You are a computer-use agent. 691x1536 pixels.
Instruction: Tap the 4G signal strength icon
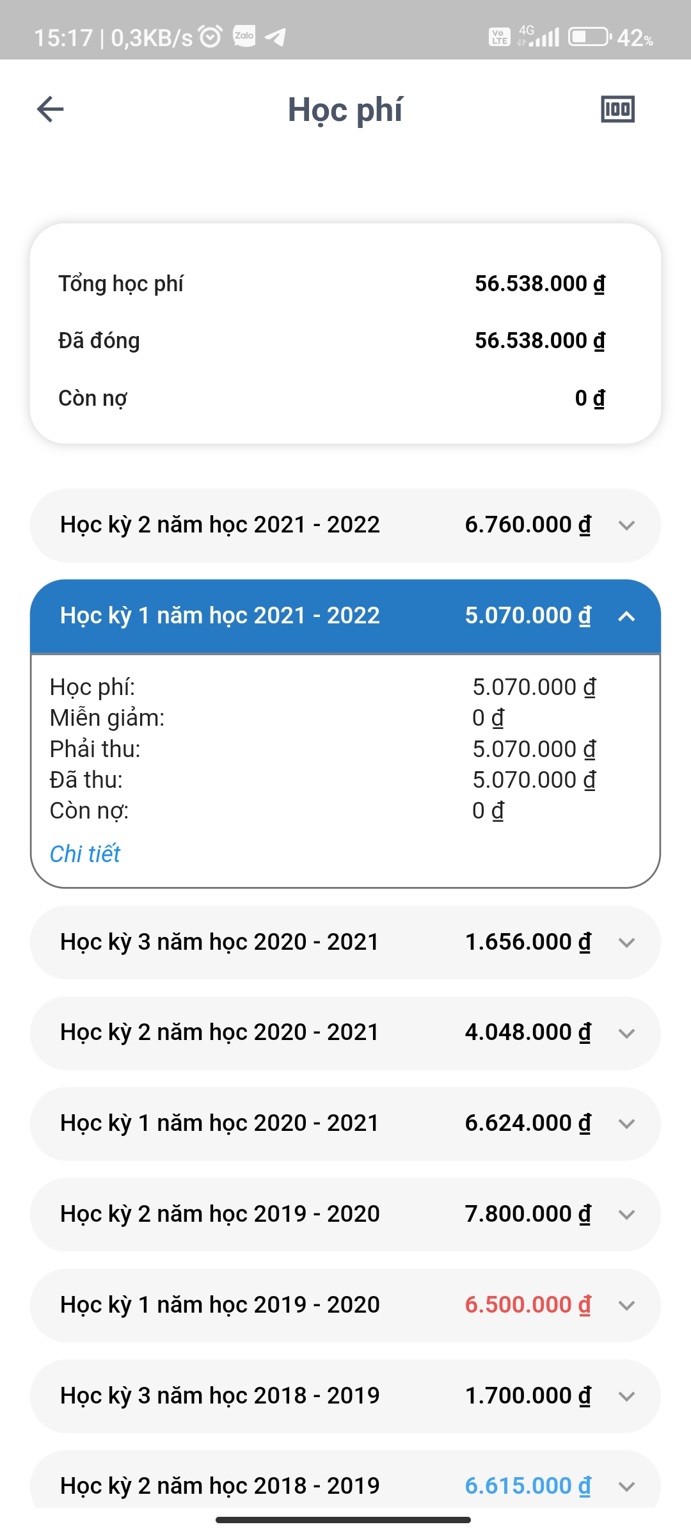(539, 36)
